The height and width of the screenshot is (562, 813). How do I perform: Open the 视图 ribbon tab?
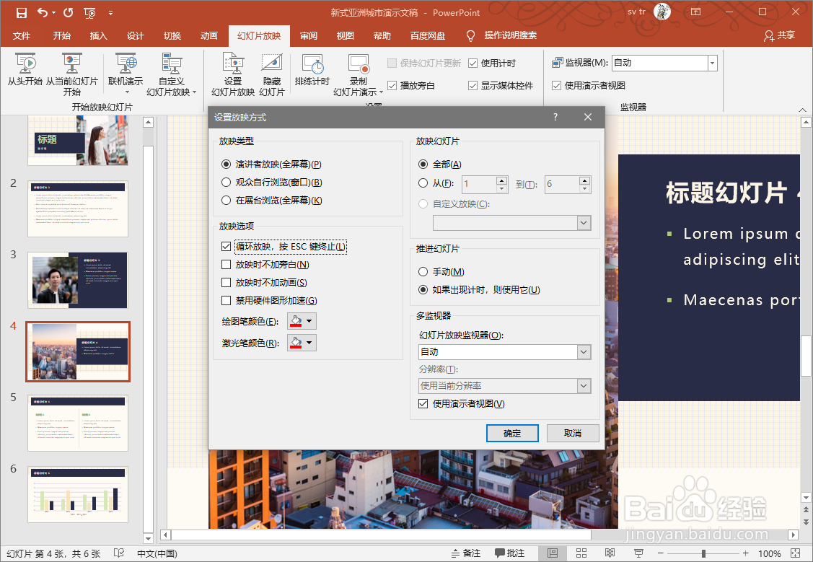pos(345,35)
